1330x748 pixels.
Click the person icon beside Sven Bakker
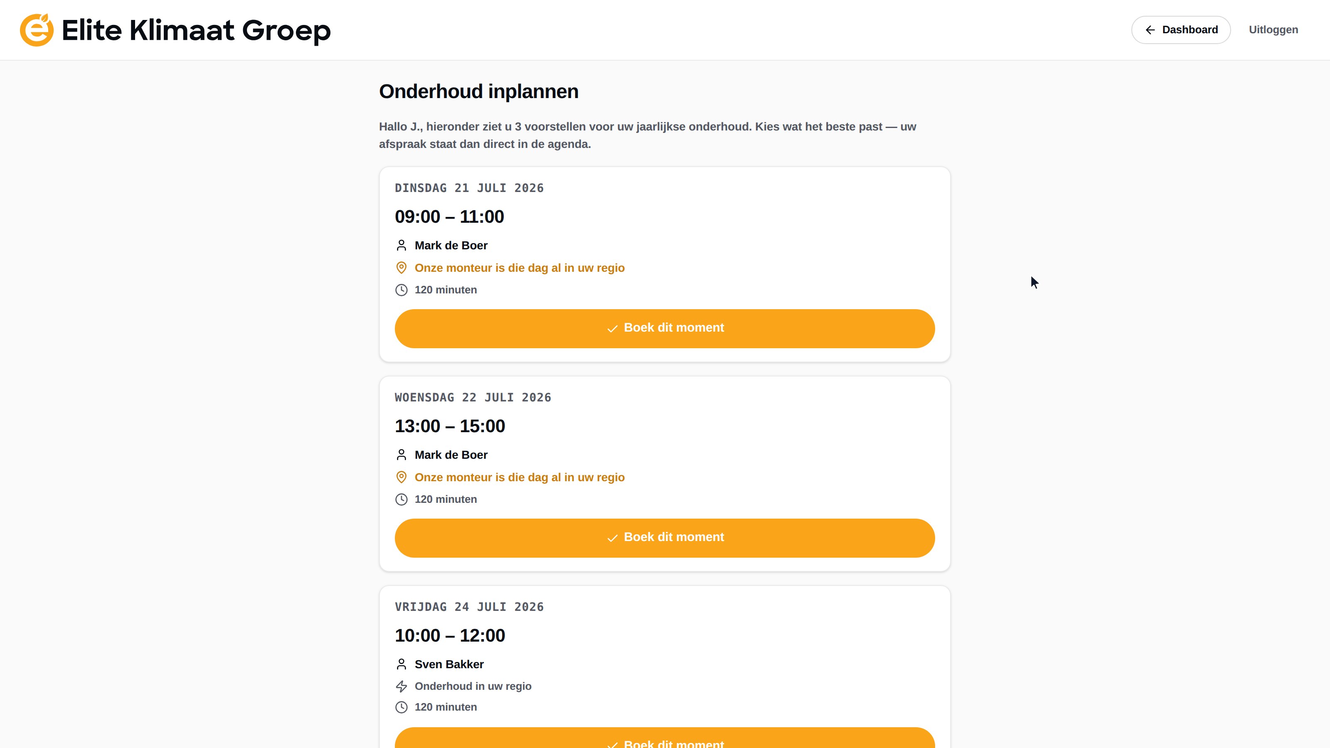click(x=401, y=664)
